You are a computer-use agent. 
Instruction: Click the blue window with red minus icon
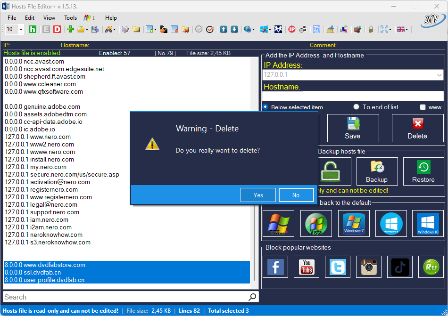click(174, 29)
